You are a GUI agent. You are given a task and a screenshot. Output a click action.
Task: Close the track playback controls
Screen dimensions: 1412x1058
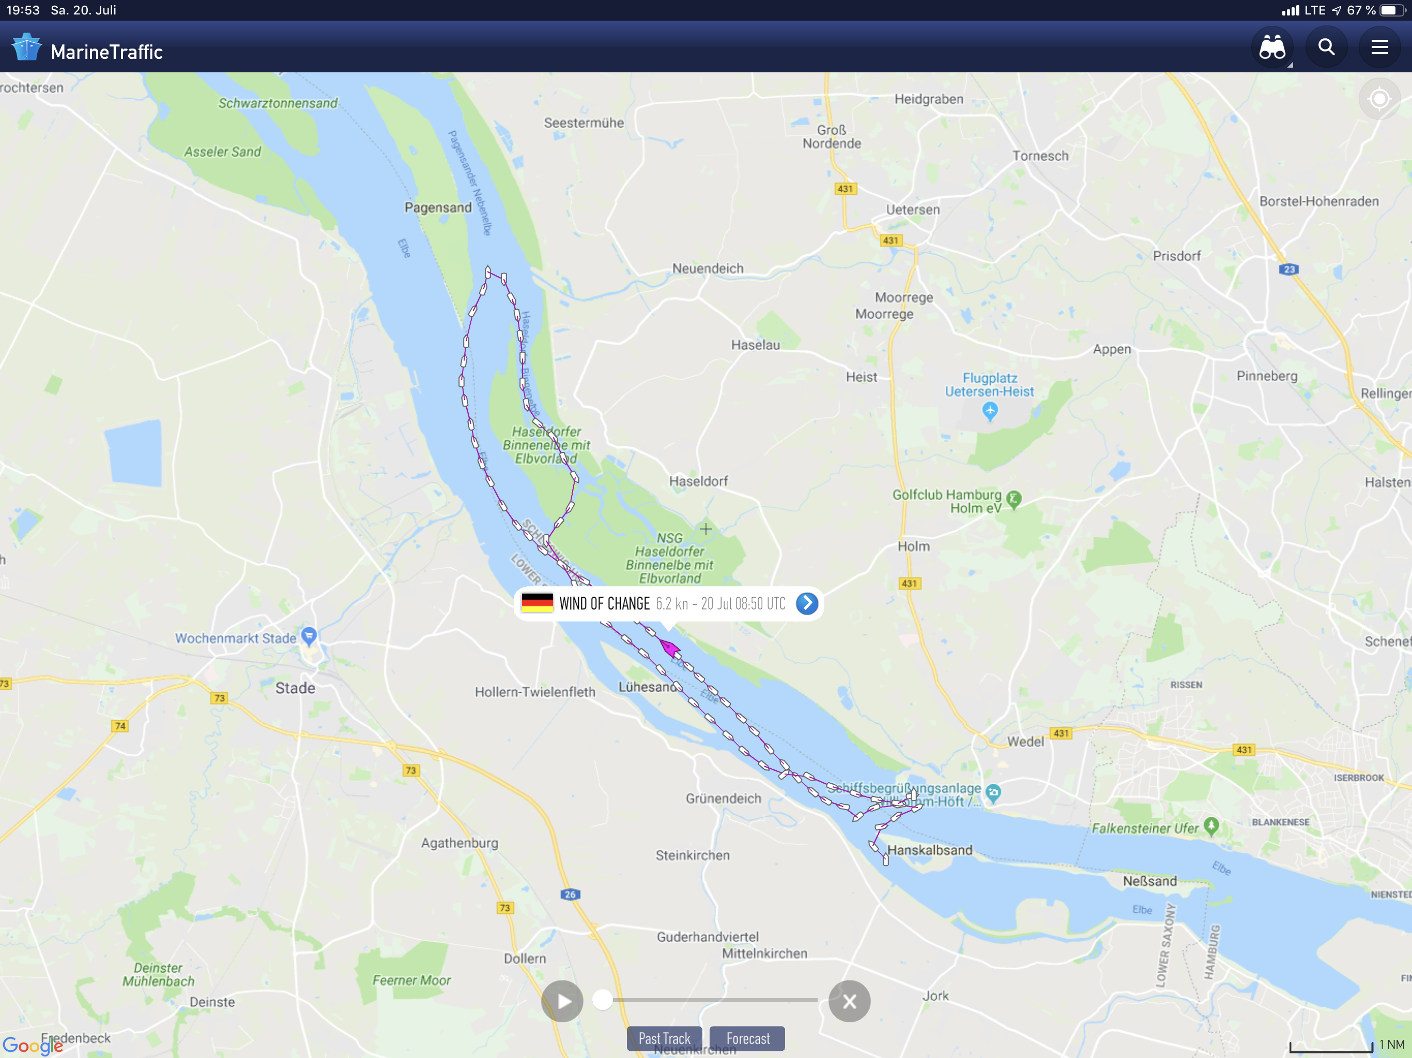pyautogui.click(x=849, y=1001)
